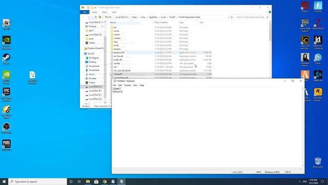Open Microsoft Store from the taskbar
328x185 pixels.
96,181
